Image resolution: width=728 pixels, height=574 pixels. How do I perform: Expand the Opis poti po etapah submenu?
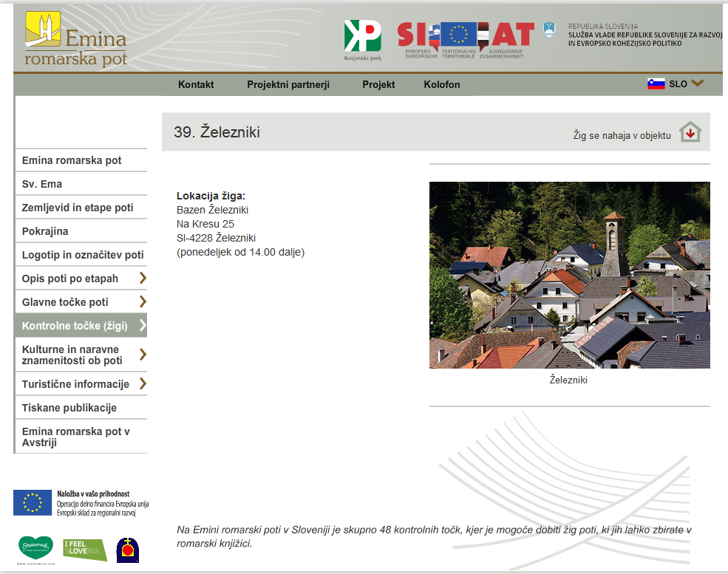coord(143,279)
